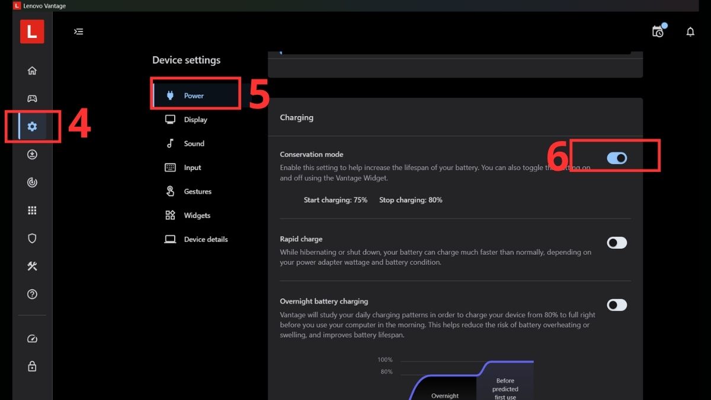Open the speedometer performance icon
The image size is (711, 400).
point(32,339)
